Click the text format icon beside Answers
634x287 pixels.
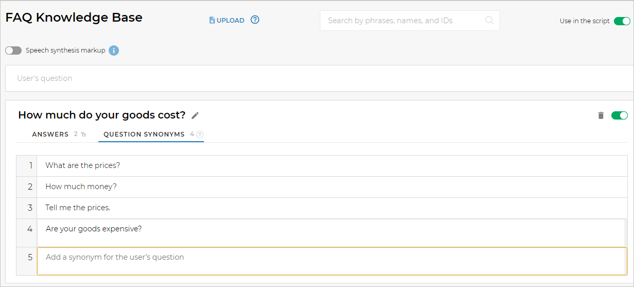(x=84, y=134)
